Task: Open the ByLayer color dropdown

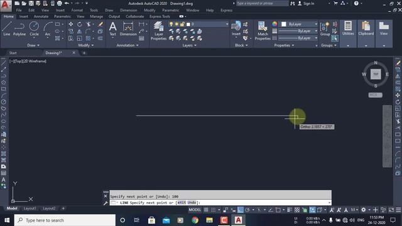Action: coord(316,24)
